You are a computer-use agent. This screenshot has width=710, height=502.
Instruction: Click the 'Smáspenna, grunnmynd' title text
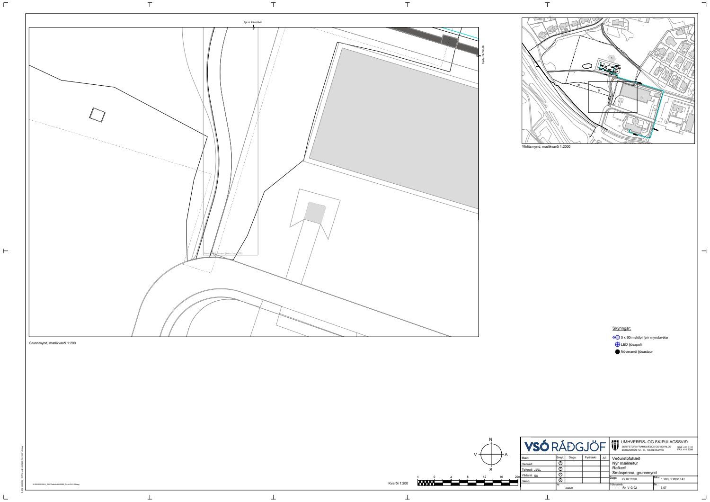634,472
